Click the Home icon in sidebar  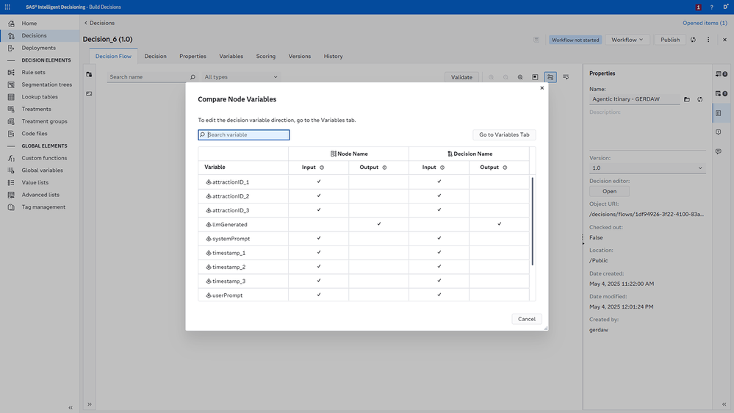click(x=11, y=24)
